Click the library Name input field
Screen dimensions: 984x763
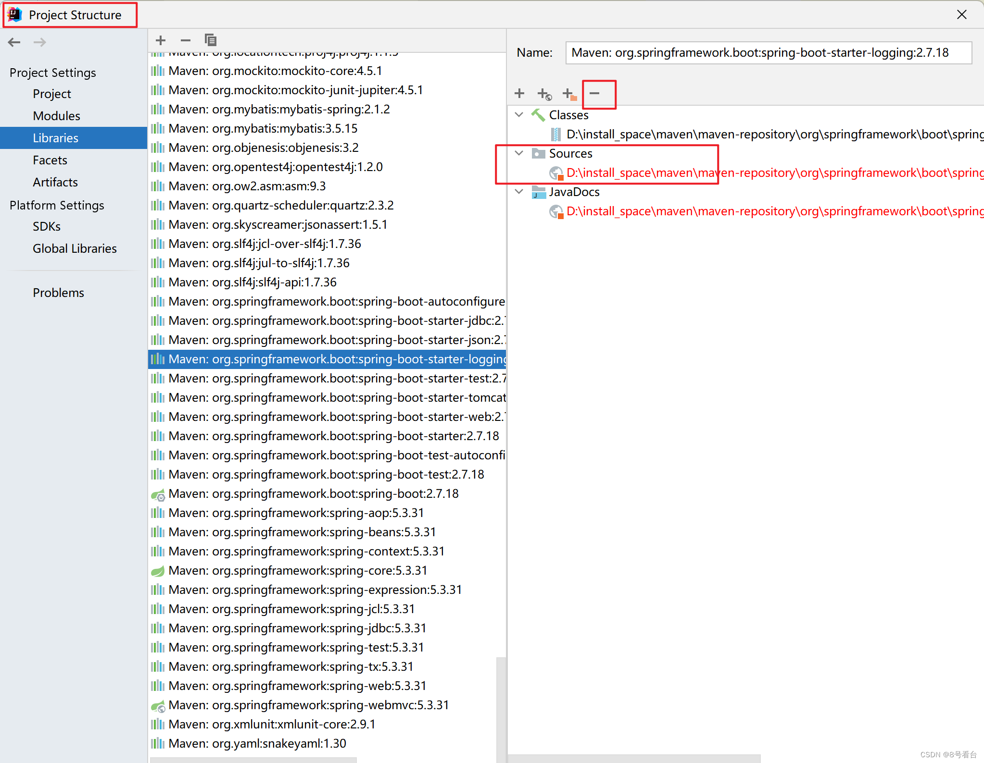click(x=769, y=52)
